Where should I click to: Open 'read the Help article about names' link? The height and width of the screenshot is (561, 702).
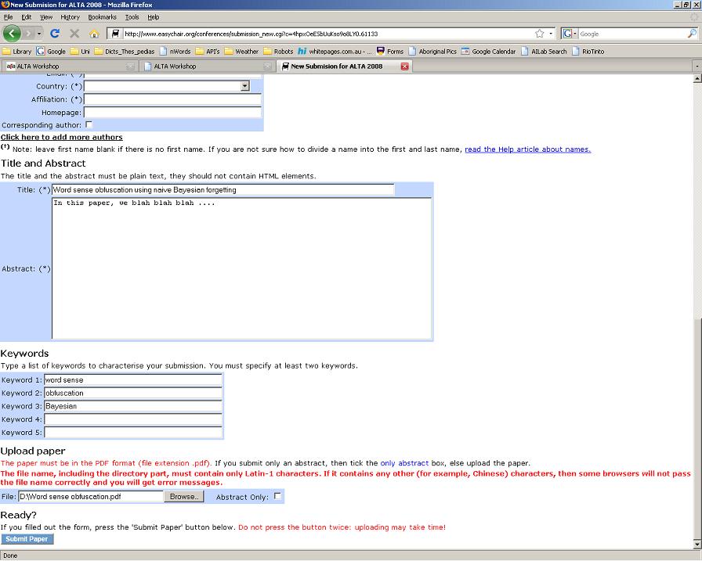tap(528, 149)
